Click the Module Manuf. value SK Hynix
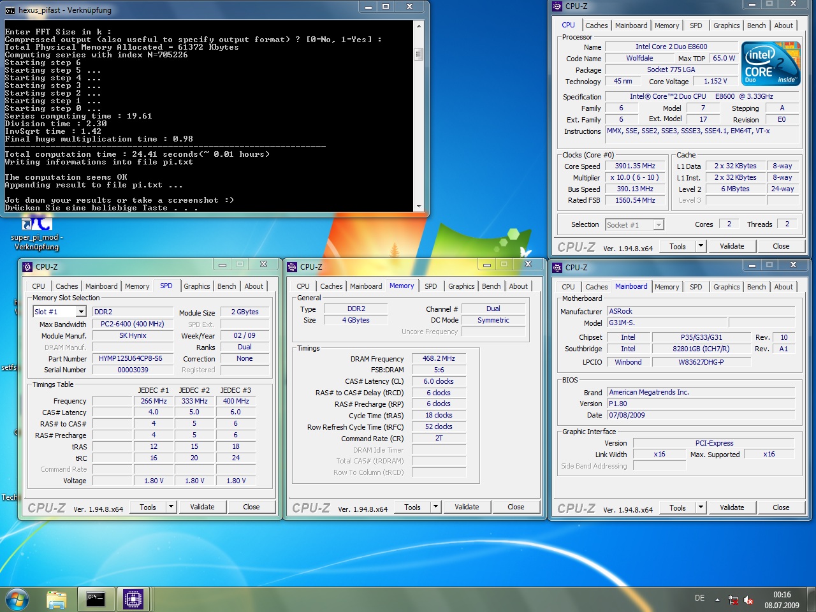Image resolution: width=816 pixels, height=612 pixels. coord(133,335)
